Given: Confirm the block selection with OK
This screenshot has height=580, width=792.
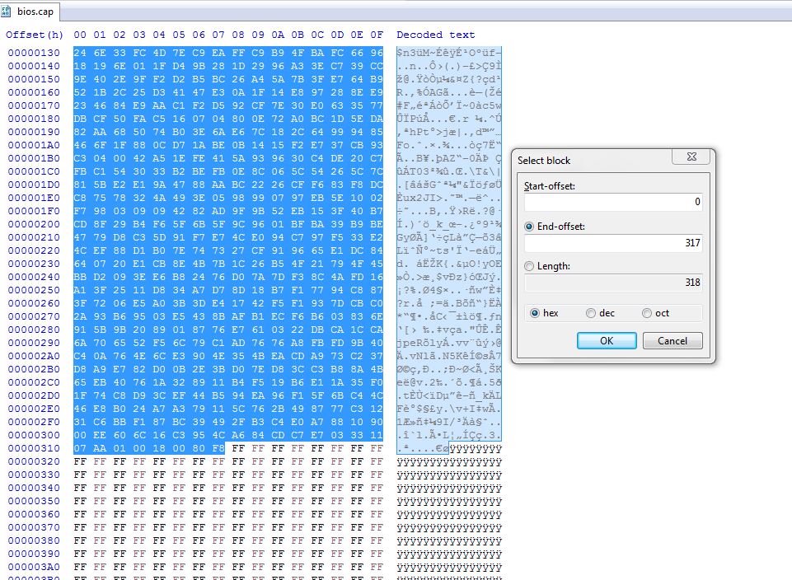Looking at the screenshot, I should point(607,341).
